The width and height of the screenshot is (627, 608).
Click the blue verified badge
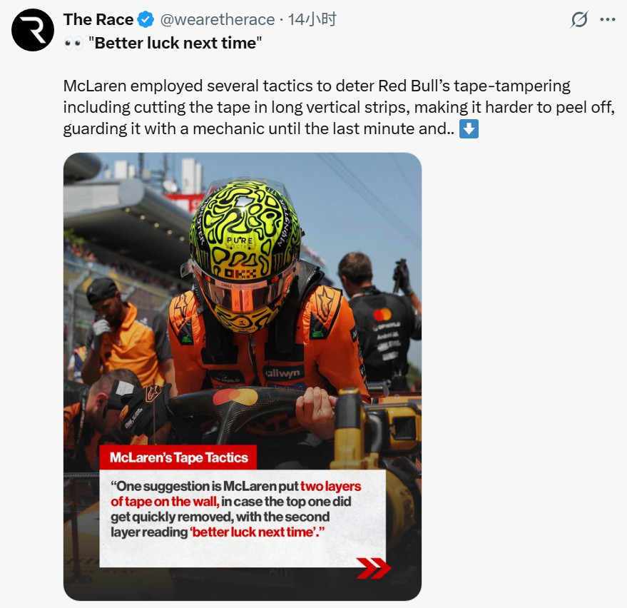[146, 19]
